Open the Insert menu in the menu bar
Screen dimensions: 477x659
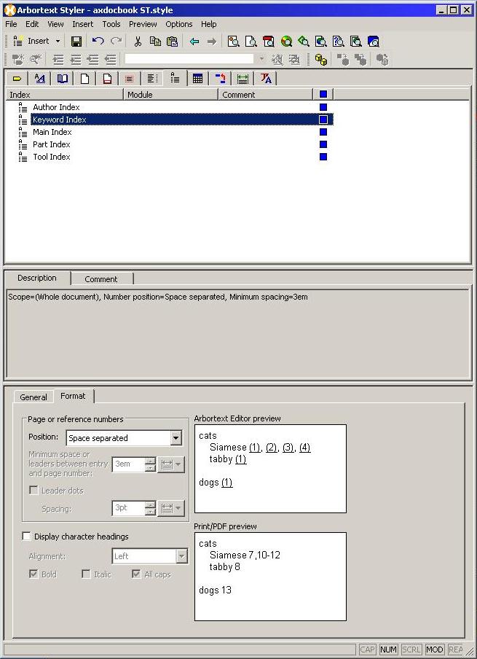(x=83, y=24)
